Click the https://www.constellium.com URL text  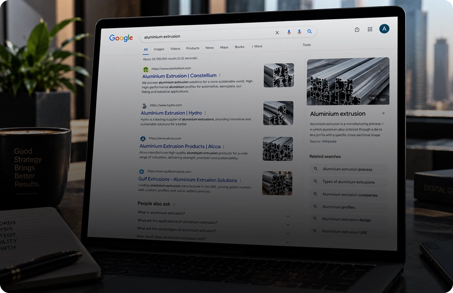click(171, 69)
